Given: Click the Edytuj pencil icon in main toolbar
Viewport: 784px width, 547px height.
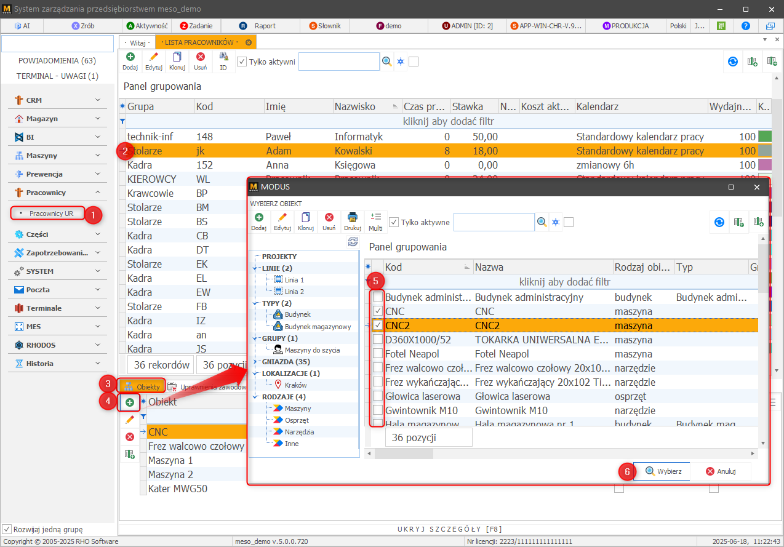Looking at the screenshot, I should pos(154,57).
